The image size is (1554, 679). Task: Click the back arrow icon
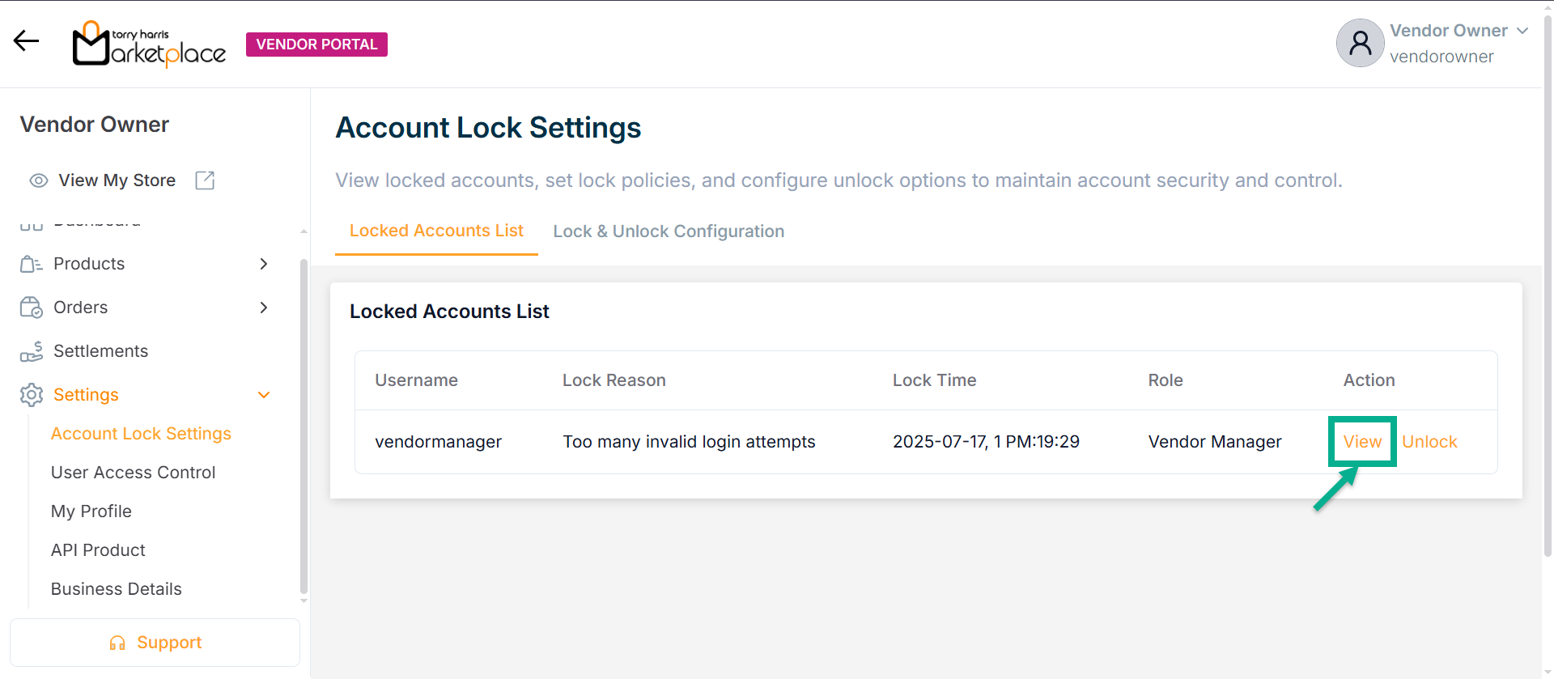[x=26, y=41]
